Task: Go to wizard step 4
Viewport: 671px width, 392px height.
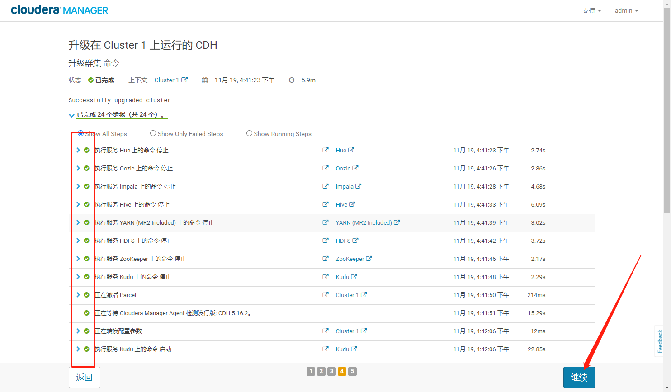Action: click(x=342, y=371)
